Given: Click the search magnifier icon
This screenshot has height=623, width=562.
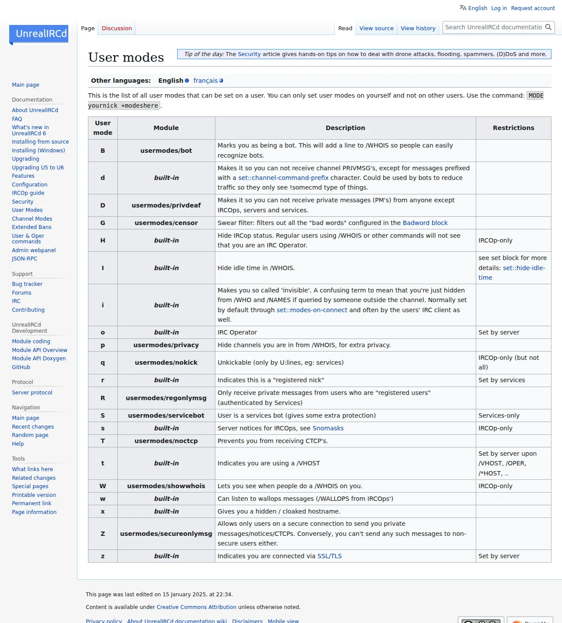Looking at the screenshot, I should pyautogui.click(x=548, y=27).
